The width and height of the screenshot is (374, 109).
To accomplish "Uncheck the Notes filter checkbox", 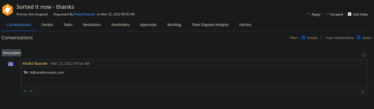I will (359, 37).
